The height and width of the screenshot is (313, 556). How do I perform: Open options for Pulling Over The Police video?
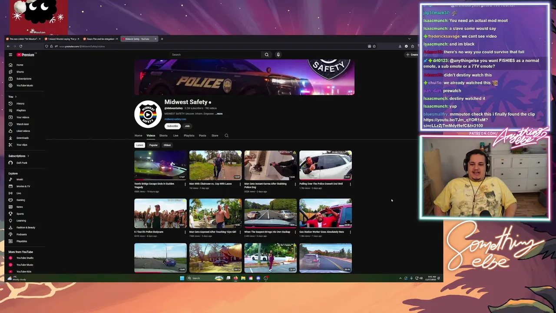(x=350, y=184)
